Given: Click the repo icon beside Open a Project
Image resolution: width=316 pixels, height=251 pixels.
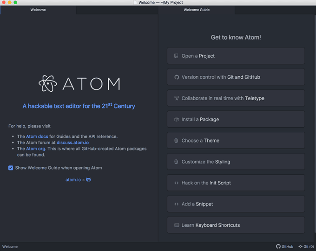Looking at the screenshot, I should [176, 56].
